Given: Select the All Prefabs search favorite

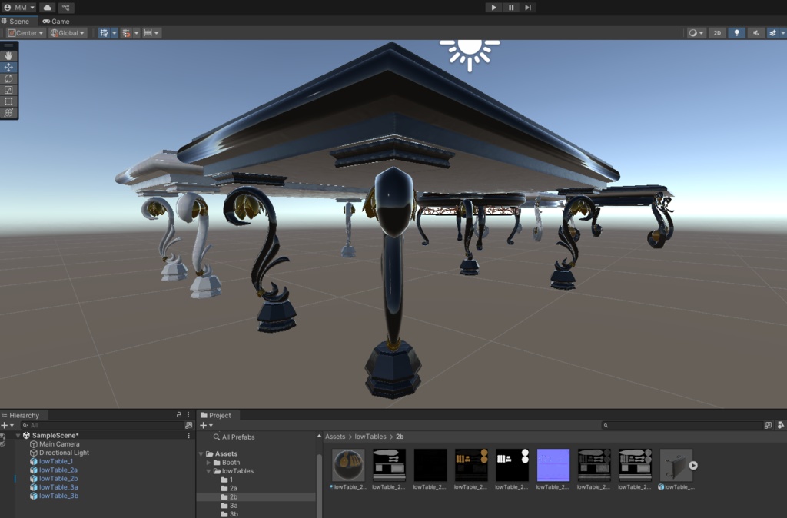Looking at the screenshot, I should pyautogui.click(x=234, y=437).
